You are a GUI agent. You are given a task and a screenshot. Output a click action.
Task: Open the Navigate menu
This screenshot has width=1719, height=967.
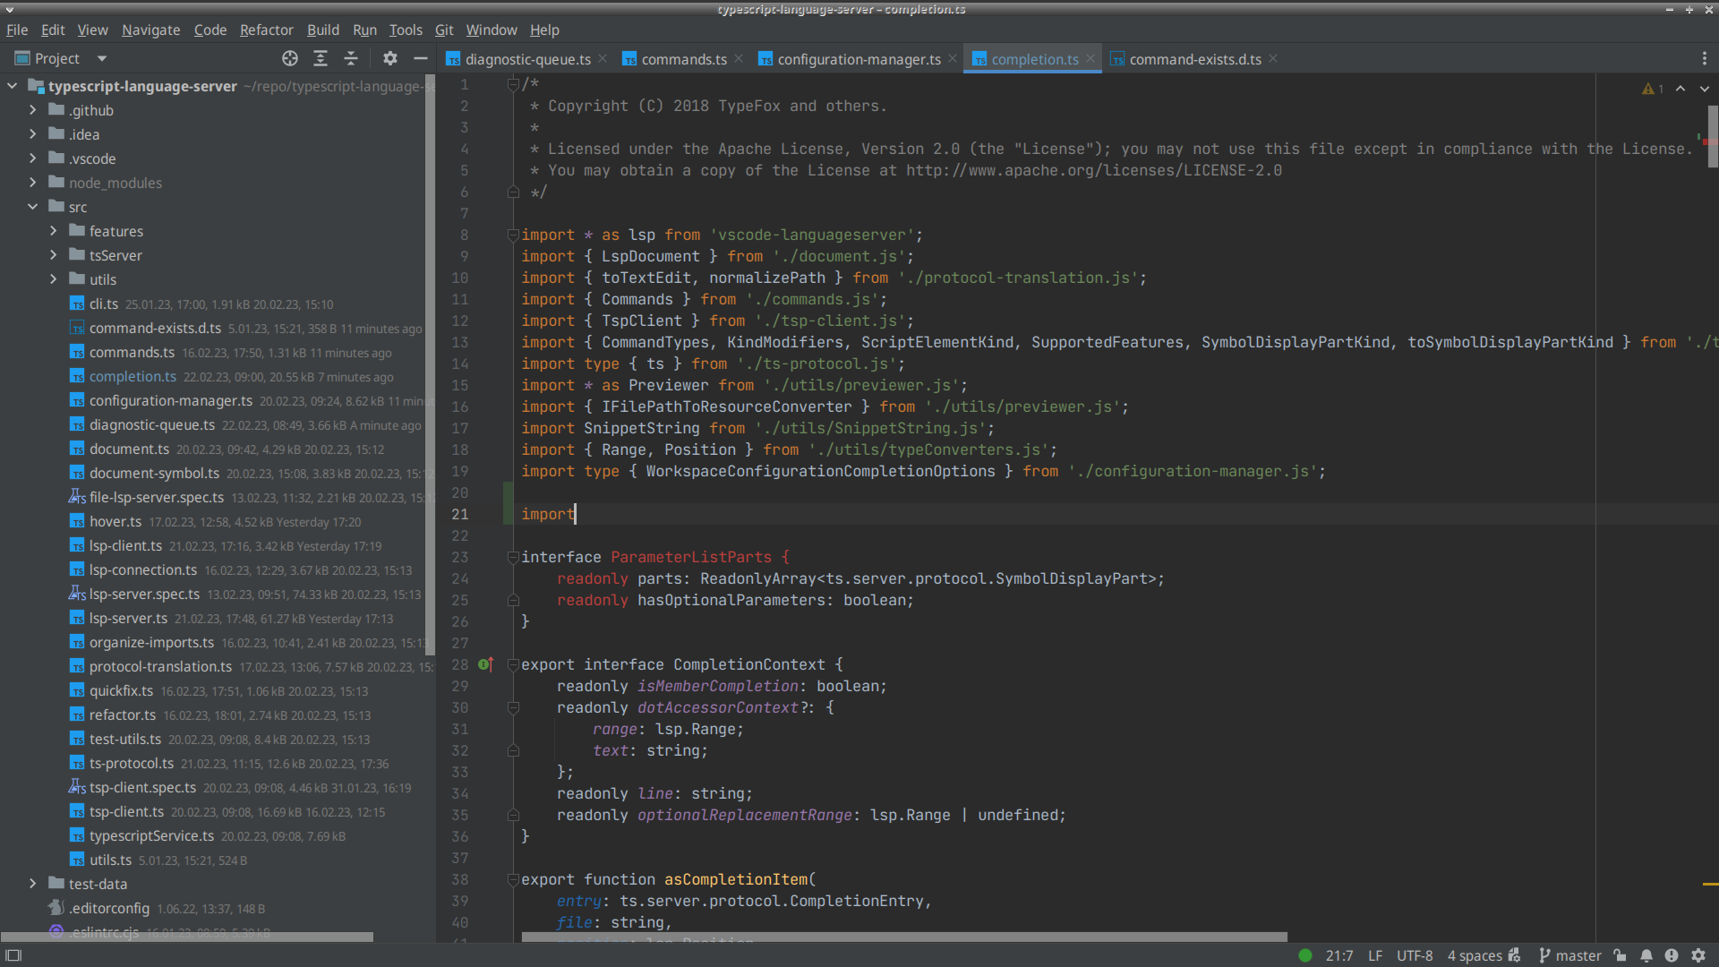coord(150,30)
